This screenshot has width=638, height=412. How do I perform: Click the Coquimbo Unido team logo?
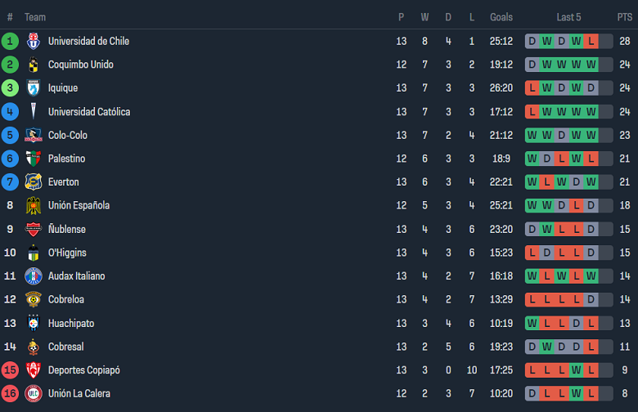click(34, 65)
